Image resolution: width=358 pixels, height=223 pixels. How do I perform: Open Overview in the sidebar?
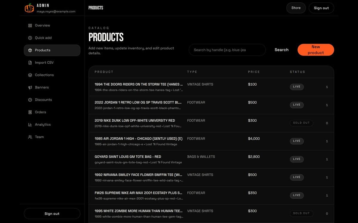52,26
